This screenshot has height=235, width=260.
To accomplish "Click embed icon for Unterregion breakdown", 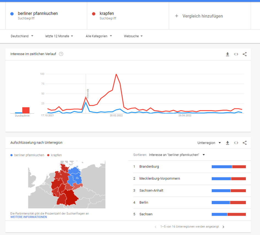I will (x=236, y=143).
